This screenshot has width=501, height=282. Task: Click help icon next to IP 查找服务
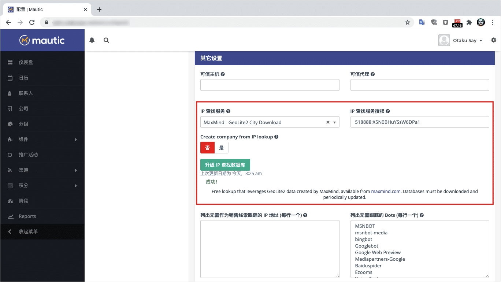pyautogui.click(x=229, y=111)
